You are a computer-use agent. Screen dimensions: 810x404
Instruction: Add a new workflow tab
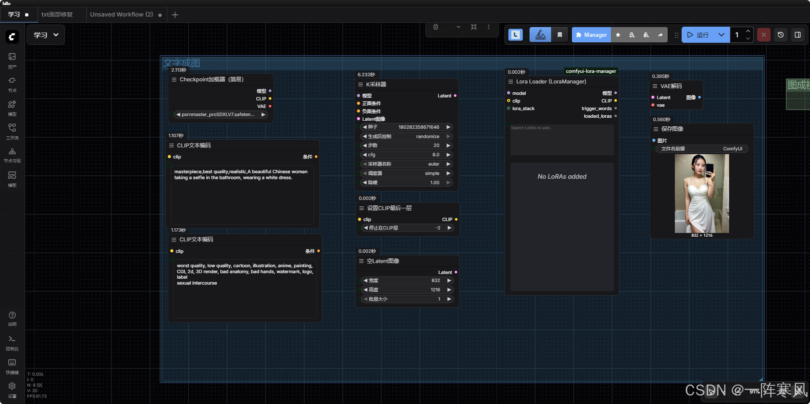[175, 15]
